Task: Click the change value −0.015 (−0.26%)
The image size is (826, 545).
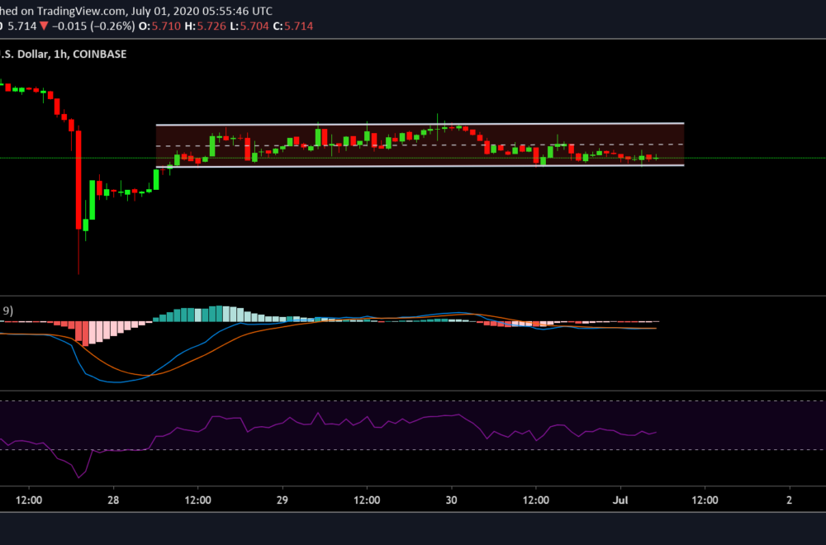Action: coord(93,26)
